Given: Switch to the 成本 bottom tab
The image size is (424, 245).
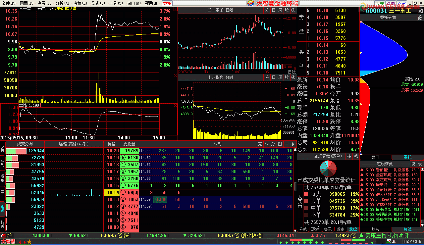Looking at the screenshot, I should (340, 229).
